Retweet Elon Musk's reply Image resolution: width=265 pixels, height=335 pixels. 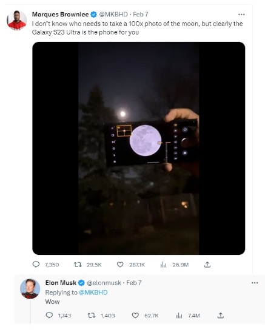pos(92,316)
